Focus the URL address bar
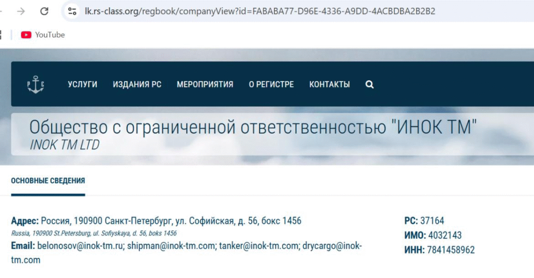 (x=261, y=11)
